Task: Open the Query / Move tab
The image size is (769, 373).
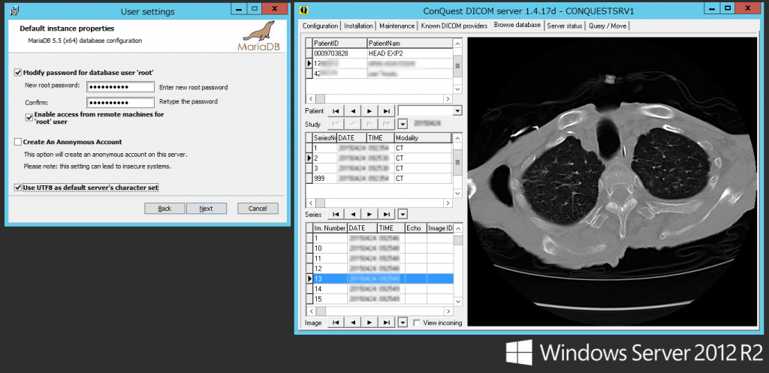Action: (x=607, y=26)
